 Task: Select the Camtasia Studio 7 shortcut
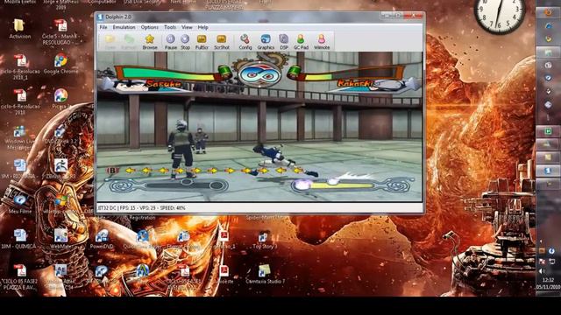tap(265, 274)
